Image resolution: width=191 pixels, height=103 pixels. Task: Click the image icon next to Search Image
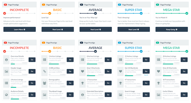(x=120, y=95)
